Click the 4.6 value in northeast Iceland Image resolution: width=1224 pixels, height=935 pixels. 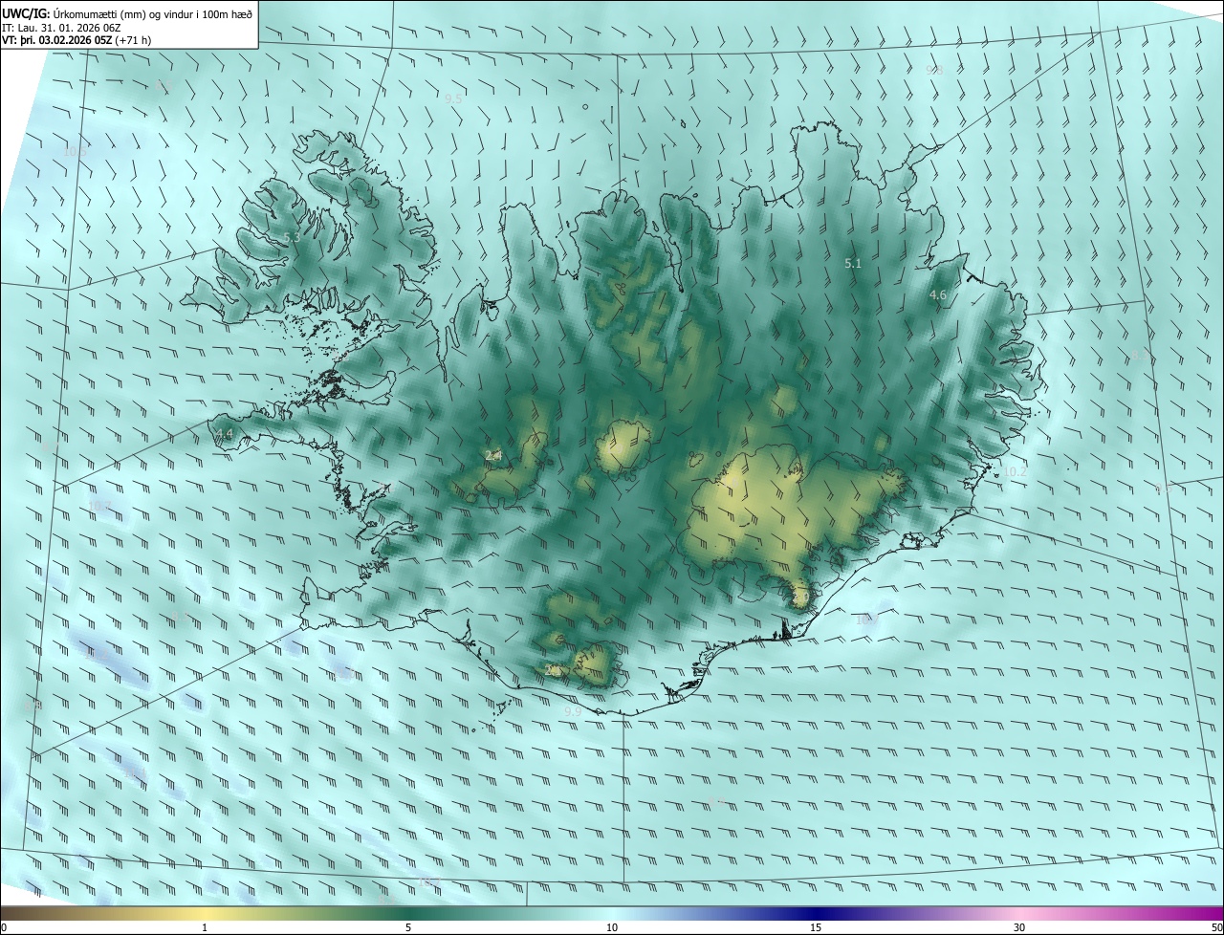(x=937, y=295)
